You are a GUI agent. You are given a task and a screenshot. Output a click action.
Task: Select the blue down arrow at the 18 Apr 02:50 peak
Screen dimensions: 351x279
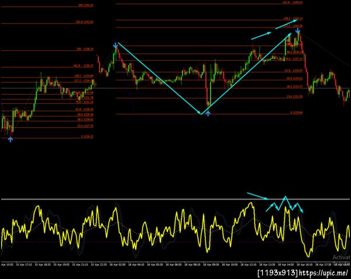point(115,46)
